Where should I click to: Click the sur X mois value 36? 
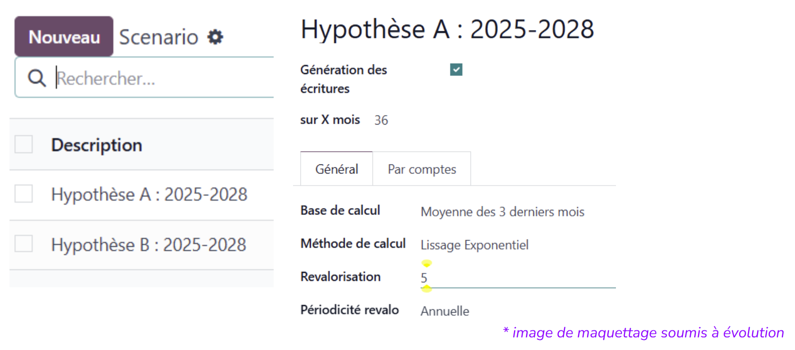(381, 120)
